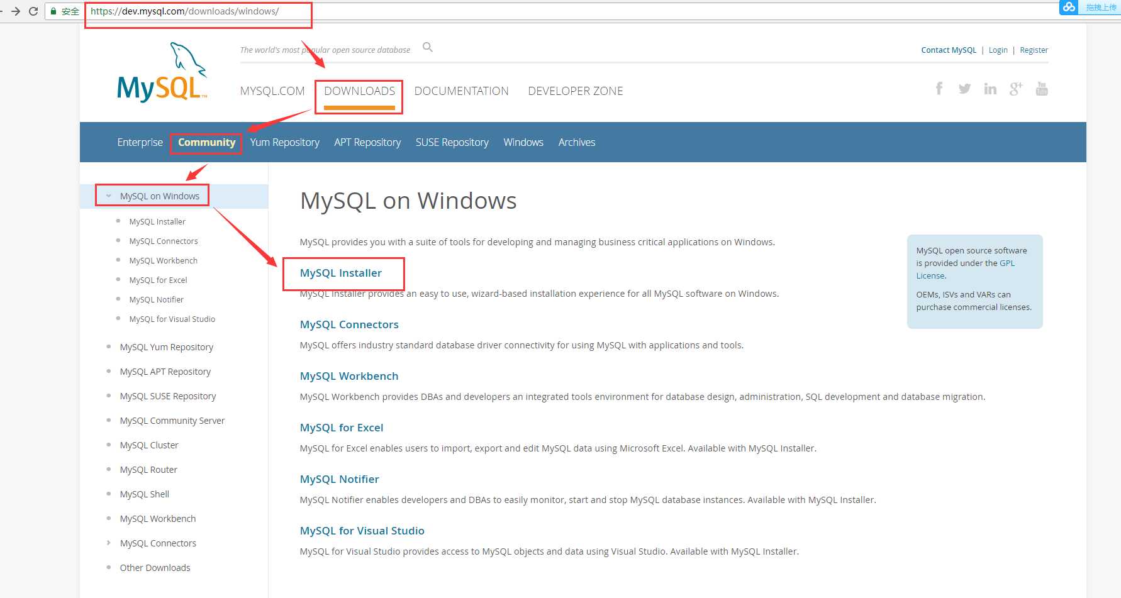
Task: Open the YouTube icon
Action: [1042, 89]
